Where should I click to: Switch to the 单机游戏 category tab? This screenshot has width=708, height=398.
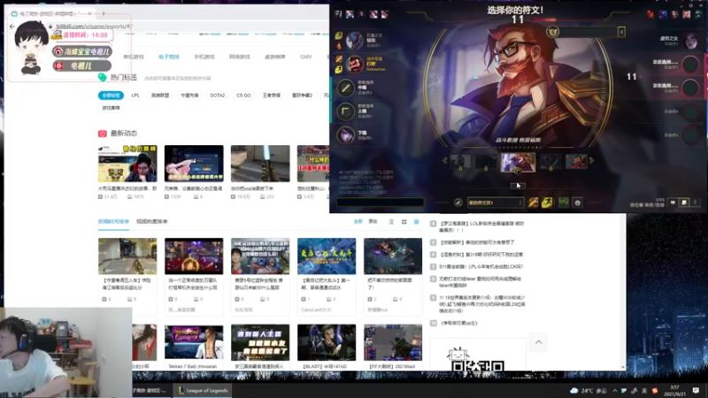(134, 57)
